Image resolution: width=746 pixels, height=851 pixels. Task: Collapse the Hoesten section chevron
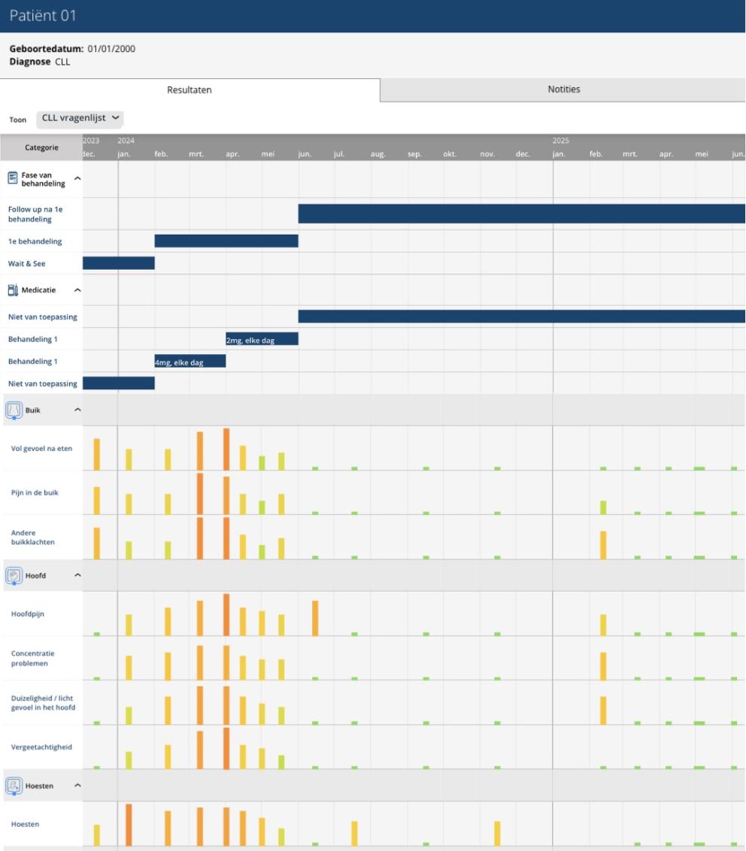pos(77,786)
